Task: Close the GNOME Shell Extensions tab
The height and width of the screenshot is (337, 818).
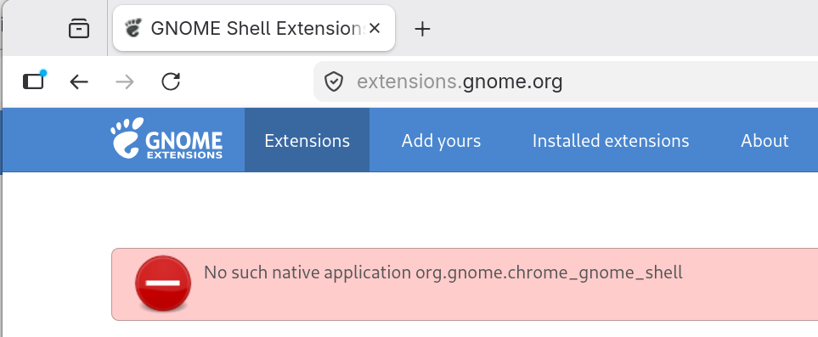Action: (374, 29)
